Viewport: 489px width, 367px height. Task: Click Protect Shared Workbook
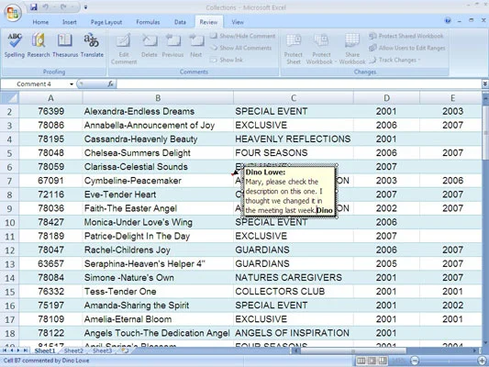[x=406, y=36]
